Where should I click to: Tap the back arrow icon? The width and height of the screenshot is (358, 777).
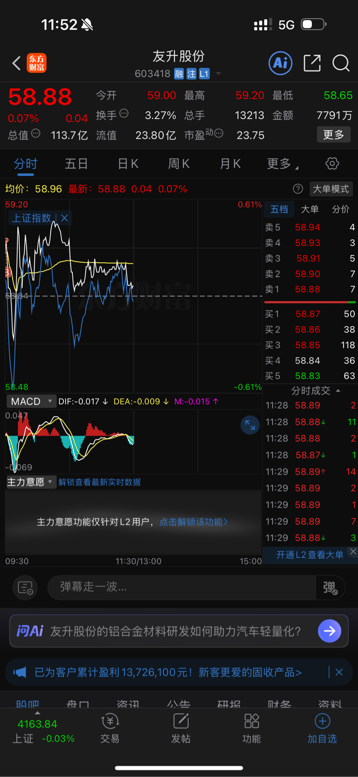[16, 63]
